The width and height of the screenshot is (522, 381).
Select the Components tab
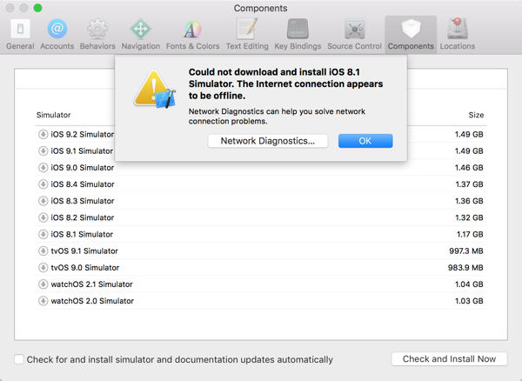[411, 33]
